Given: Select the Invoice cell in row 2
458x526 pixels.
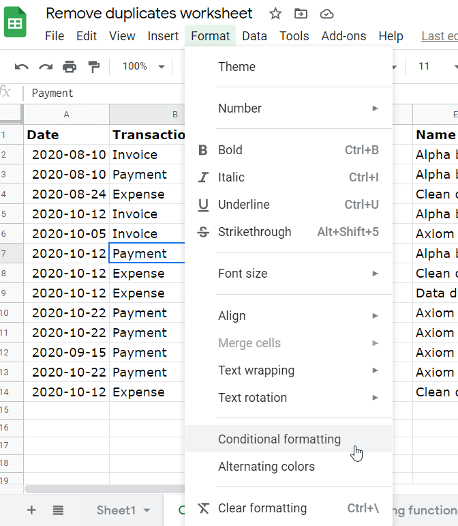Looking at the screenshot, I should [x=147, y=154].
